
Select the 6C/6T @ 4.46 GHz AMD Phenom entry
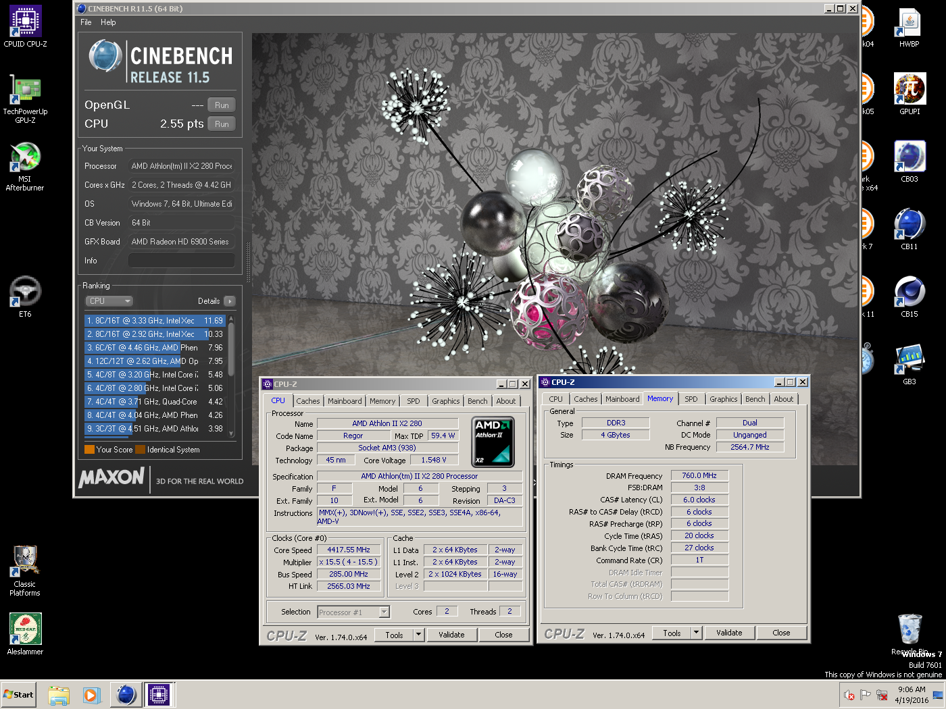(x=155, y=348)
